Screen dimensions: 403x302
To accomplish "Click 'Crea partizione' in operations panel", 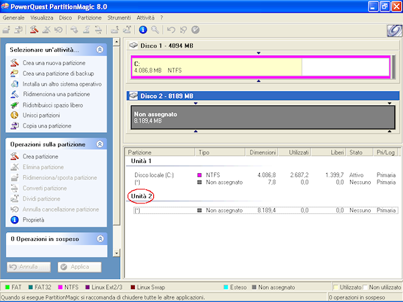I will point(40,156).
